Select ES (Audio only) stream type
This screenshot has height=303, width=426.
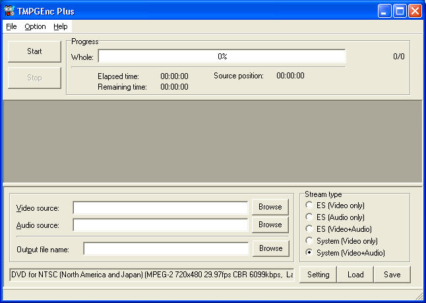coord(335,217)
